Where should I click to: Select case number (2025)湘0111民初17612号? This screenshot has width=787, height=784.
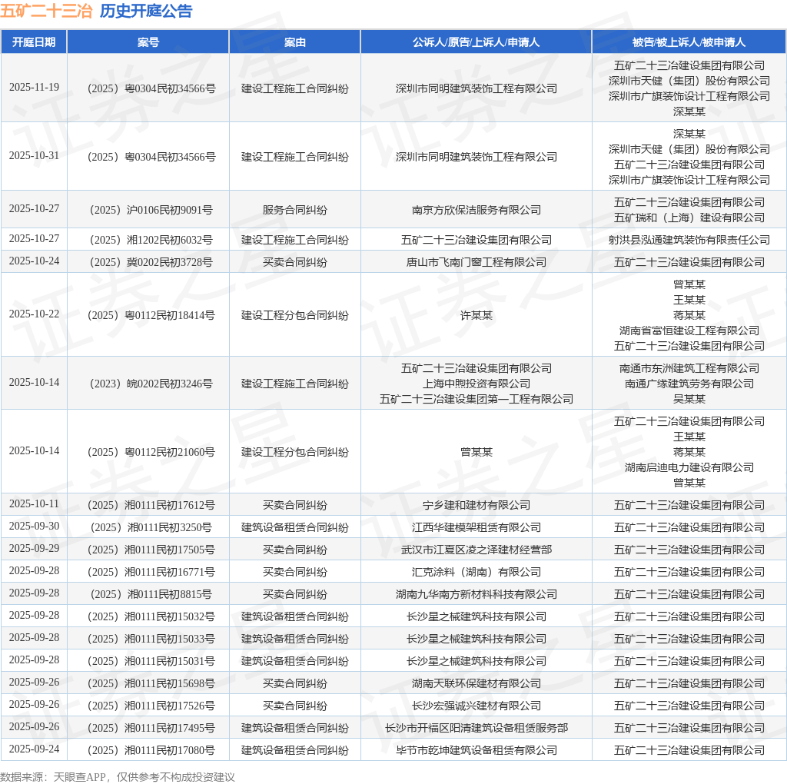click(x=151, y=505)
